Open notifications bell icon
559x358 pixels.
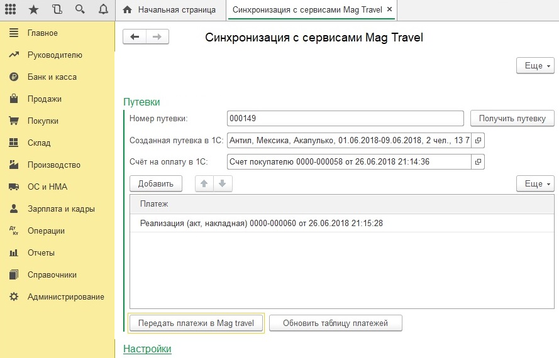103,9
